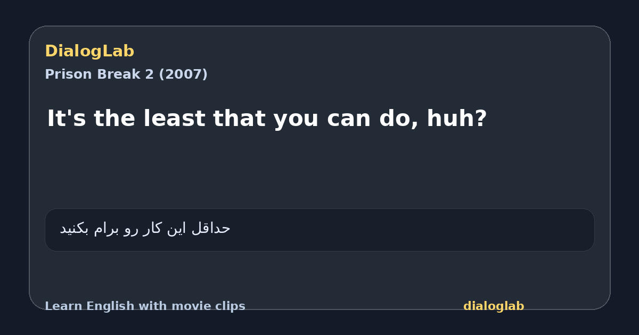Screen dimensions: 639x335
Task: Click the word "huh?" in the sentence
Action: click(x=457, y=119)
